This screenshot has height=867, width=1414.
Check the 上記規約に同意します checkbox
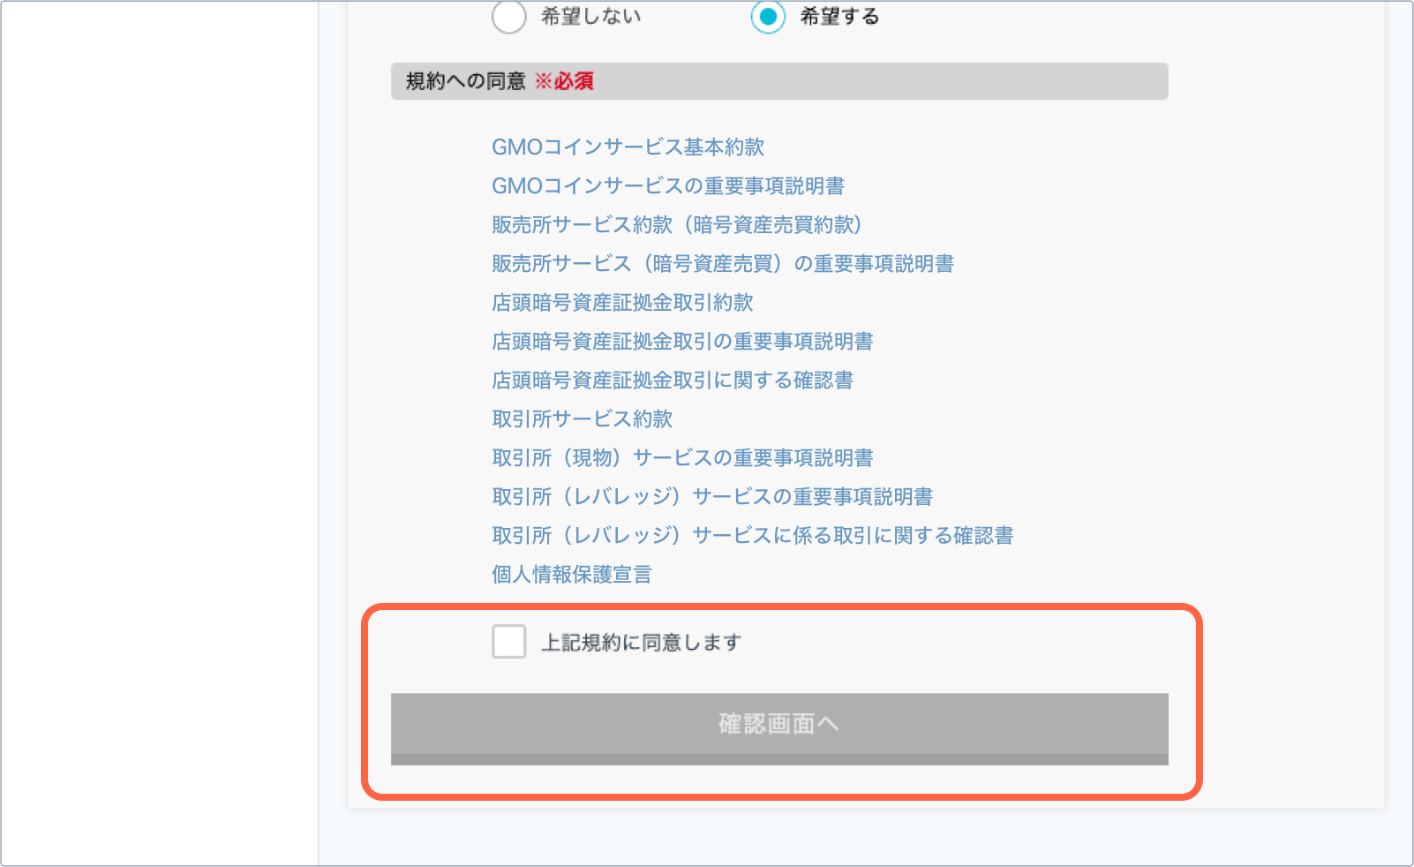509,642
